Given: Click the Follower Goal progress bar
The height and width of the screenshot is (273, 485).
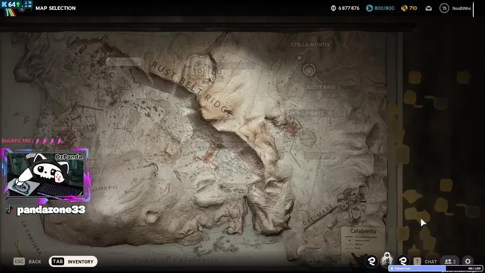Looking at the screenshot, I should coord(435,268).
